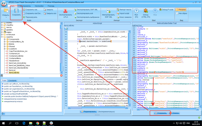Save the file with Сохранить ribbon button
The width and height of the screenshot is (202, 126).
click(x=16, y=13)
